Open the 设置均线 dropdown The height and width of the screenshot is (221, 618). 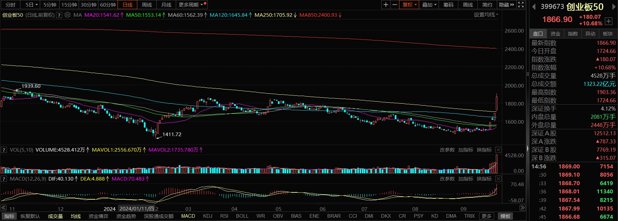click(x=486, y=15)
